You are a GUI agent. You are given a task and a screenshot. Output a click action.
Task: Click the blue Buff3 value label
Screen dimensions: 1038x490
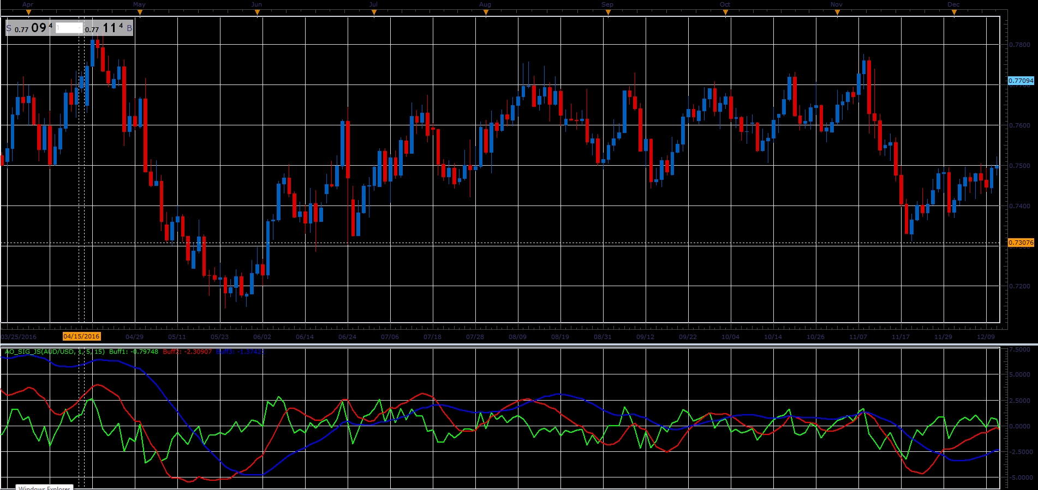(241, 352)
